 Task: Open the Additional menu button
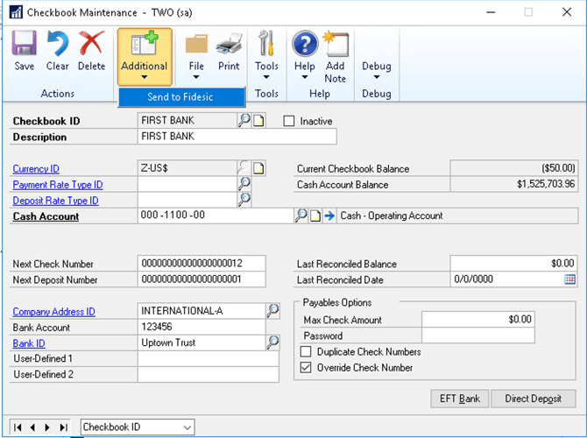(x=145, y=57)
